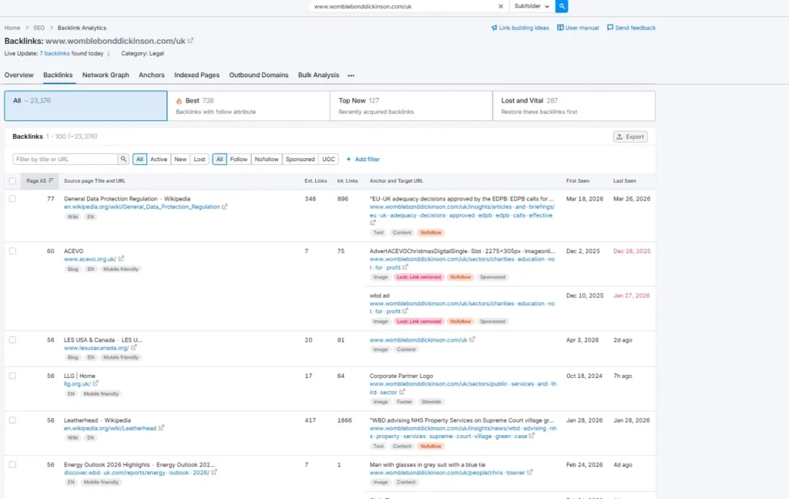This screenshot has height=499, width=789.
Task: Click the Filter by title or URL field
Action: [x=65, y=159]
